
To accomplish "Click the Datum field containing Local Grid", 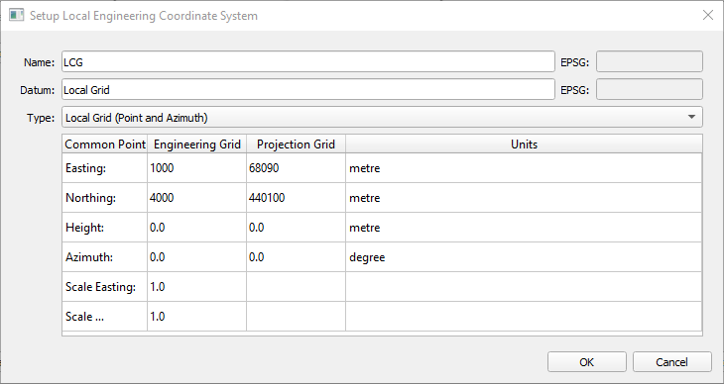I will coord(308,89).
